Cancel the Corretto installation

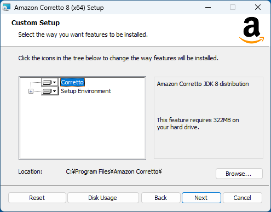(242, 198)
